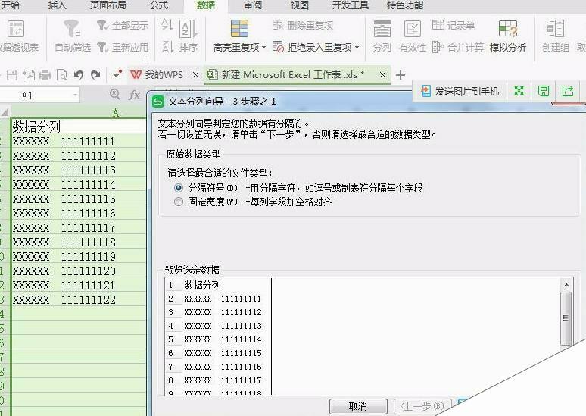Click the Cancel button in wizard
586x416 pixels.
[358, 406]
